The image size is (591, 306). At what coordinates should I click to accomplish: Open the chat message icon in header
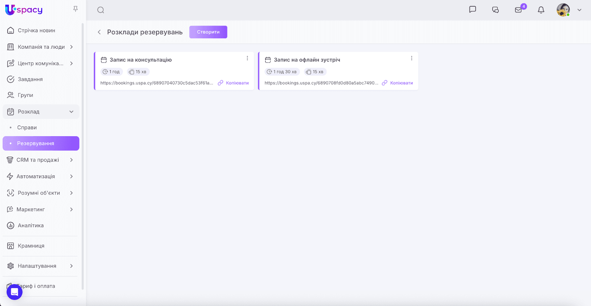coord(472,10)
